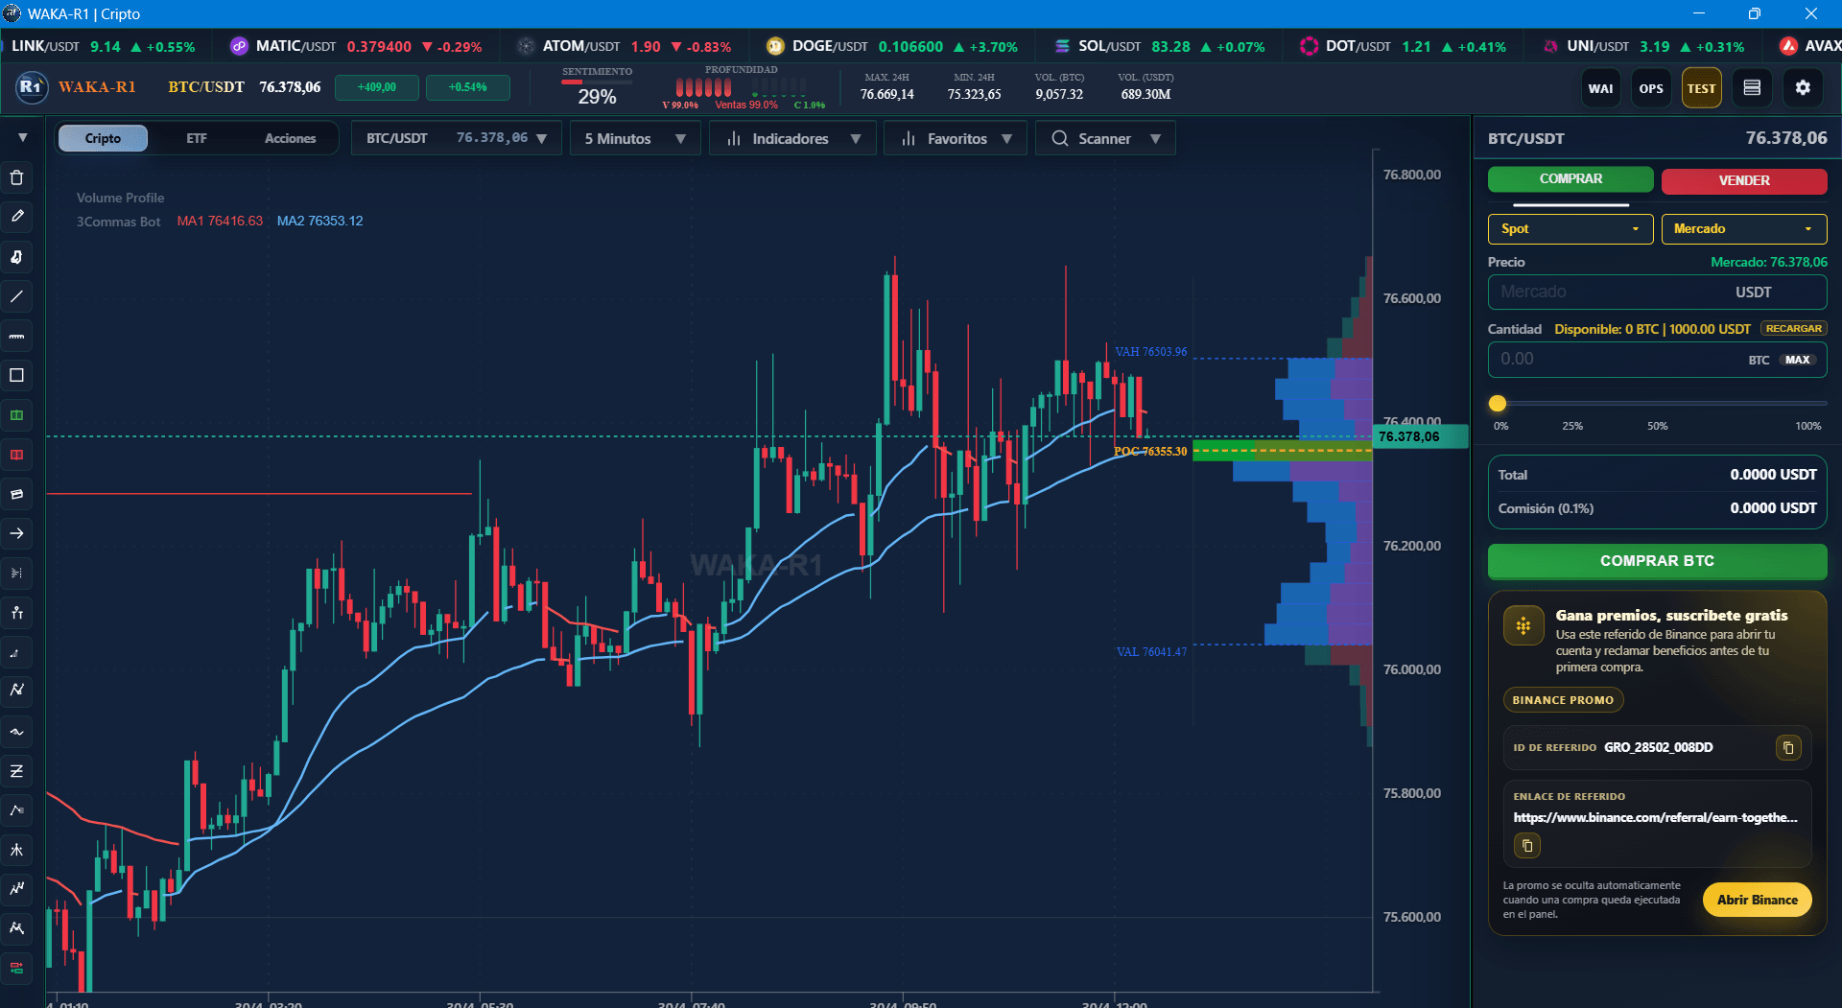Select the ruler measure tool

coord(16,336)
